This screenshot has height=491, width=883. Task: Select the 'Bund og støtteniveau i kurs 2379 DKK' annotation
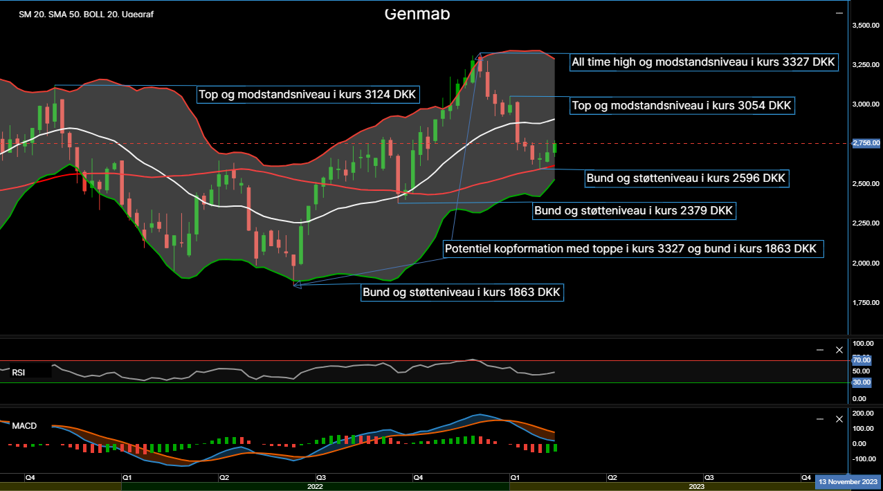(635, 210)
